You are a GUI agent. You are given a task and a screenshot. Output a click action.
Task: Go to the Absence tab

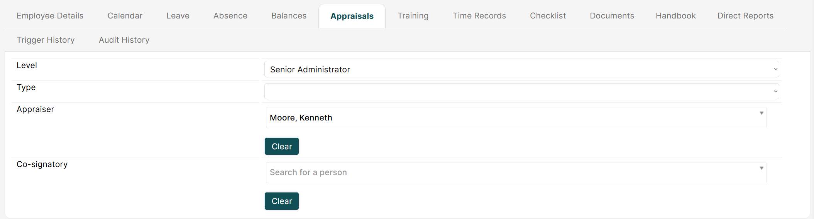(x=230, y=16)
